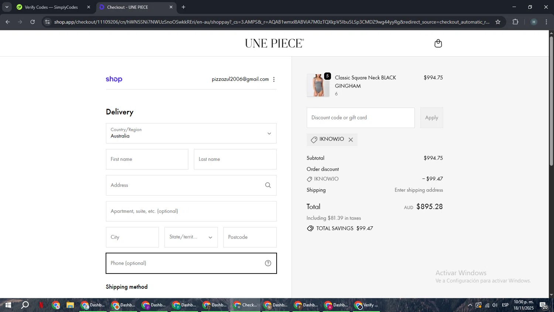
Task: Open clock and date 10:50 p. m.
Action: pyautogui.click(x=524, y=305)
